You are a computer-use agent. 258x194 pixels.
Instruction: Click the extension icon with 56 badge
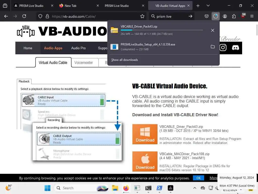click(x=243, y=16)
